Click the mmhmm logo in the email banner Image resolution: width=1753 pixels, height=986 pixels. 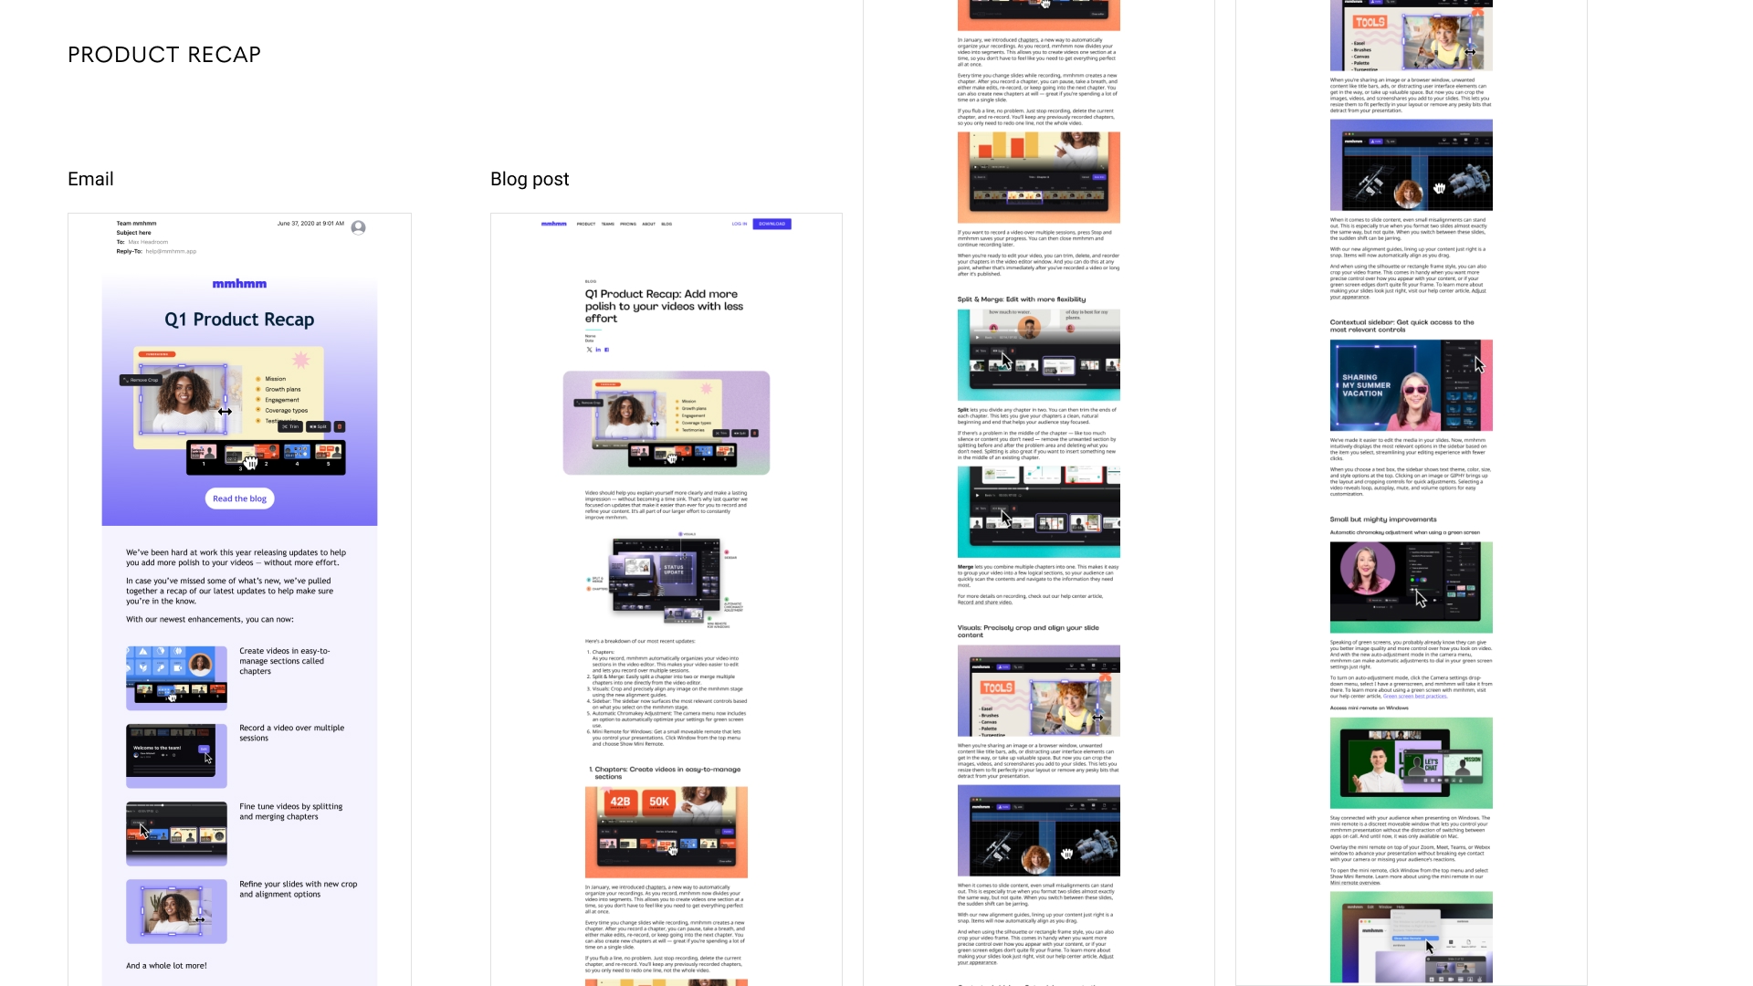point(239,284)
